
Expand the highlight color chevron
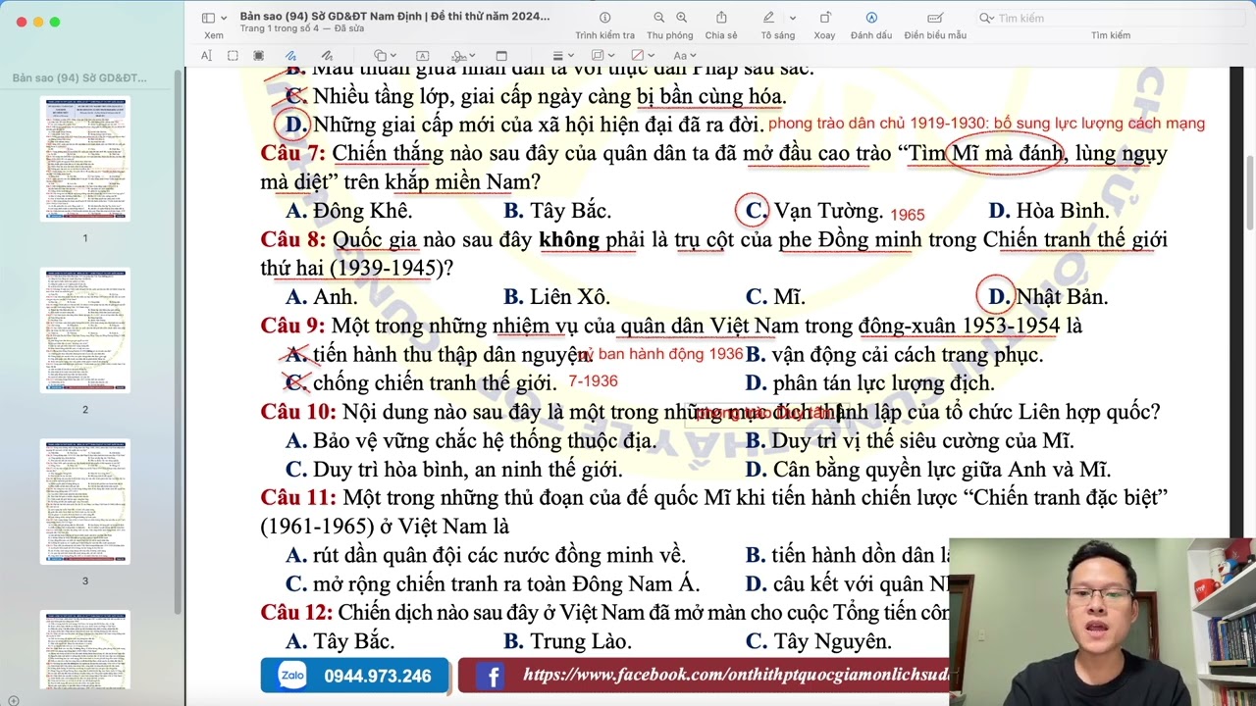793,18
